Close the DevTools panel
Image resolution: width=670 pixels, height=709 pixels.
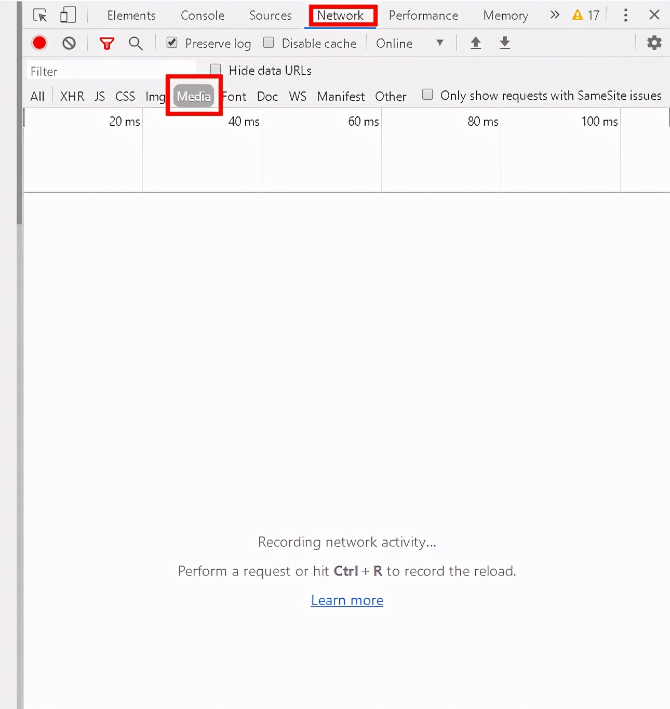654,15
